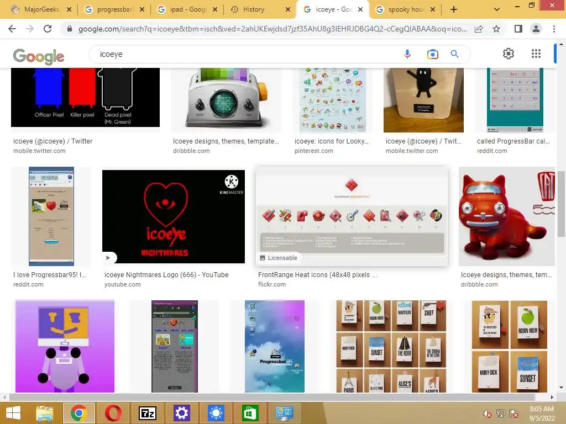Open Control Panel taskbar icon

(x=285, y=413)
